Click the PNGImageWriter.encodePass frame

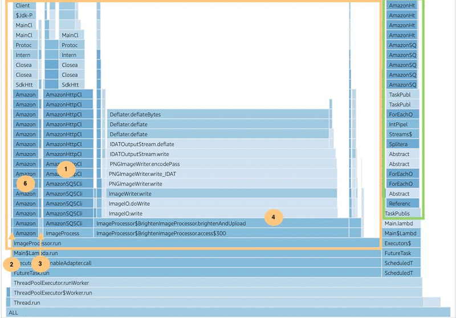pos(222,164)
